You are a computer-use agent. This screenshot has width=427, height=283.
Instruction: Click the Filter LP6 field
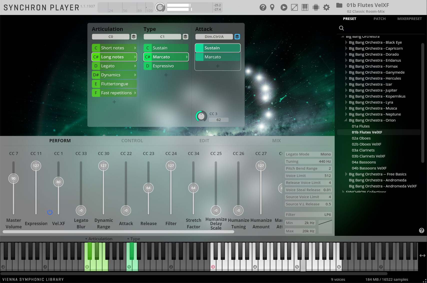pyautogui.click(x=308, y=215)
